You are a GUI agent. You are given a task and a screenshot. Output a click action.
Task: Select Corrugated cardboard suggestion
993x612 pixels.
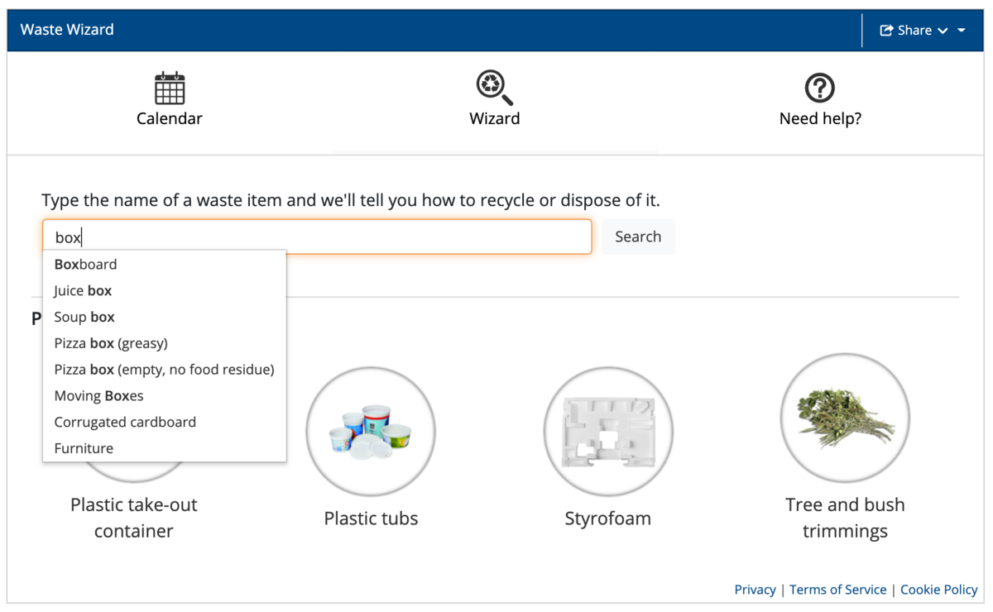[x=164, y=422]
